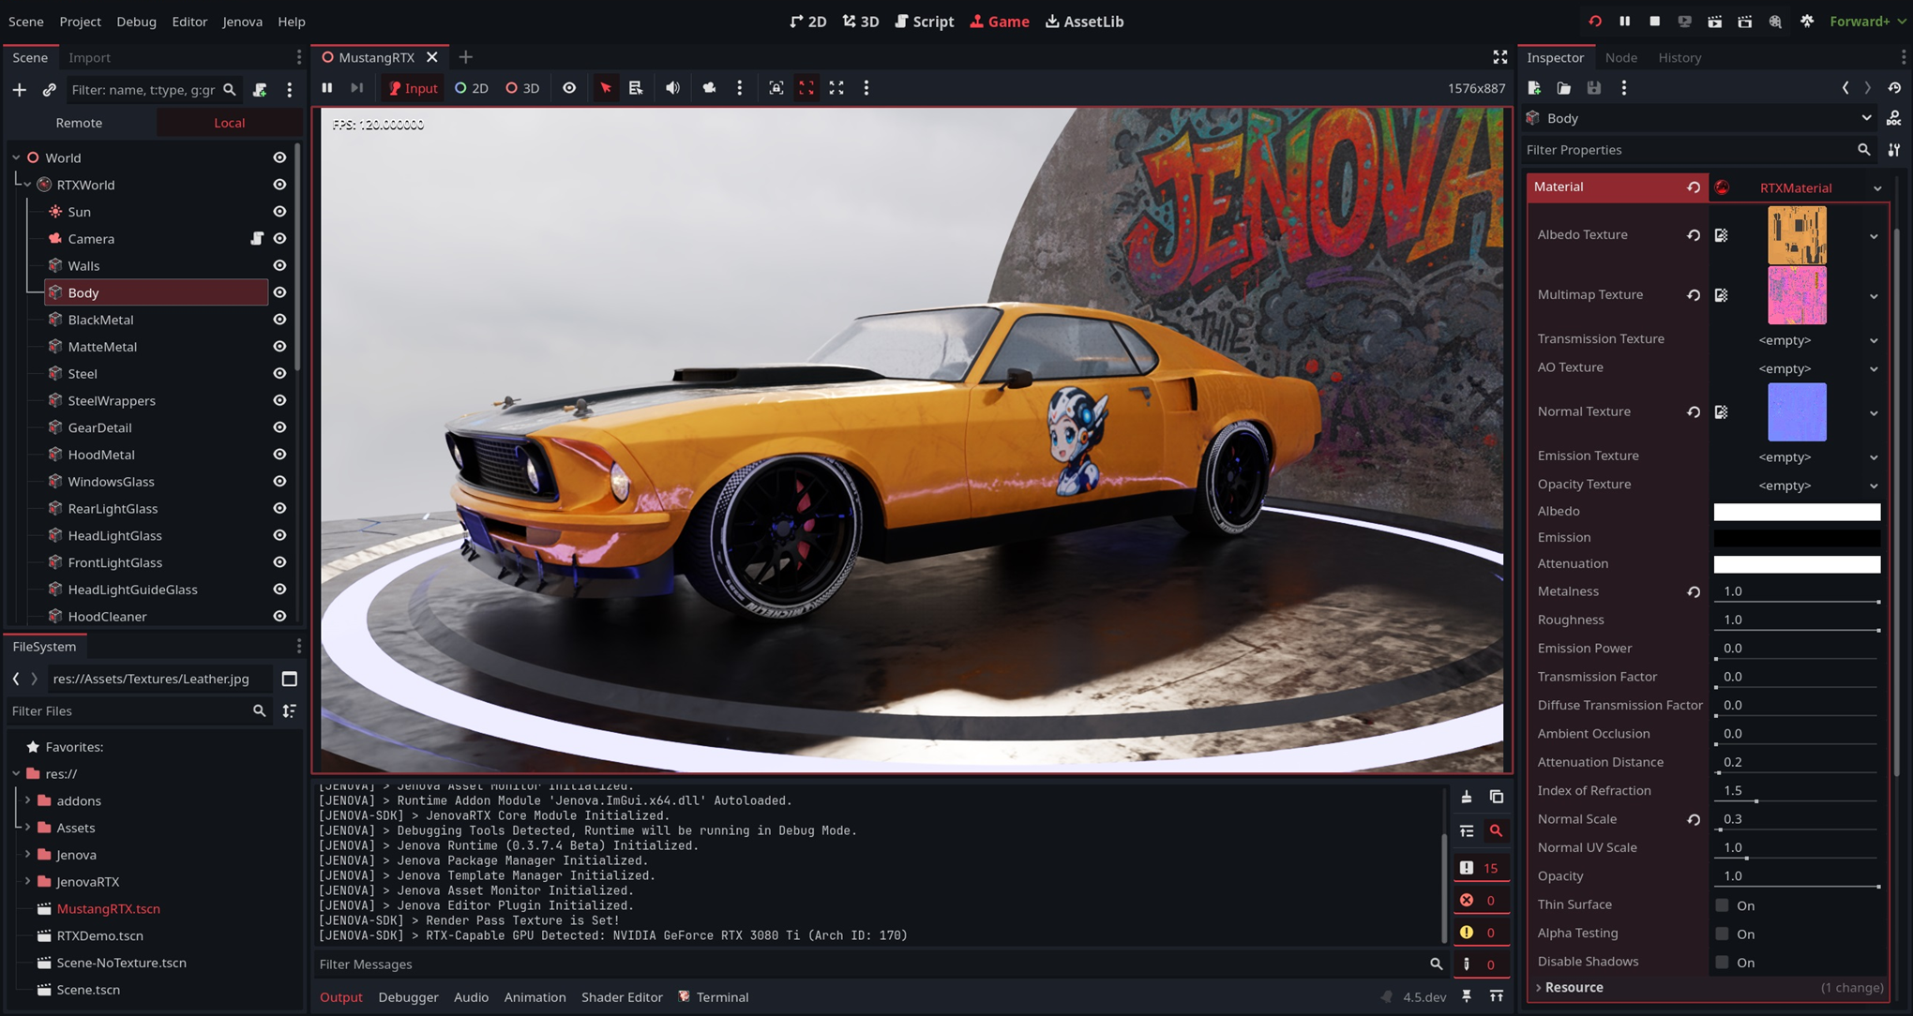The image size is (1913, 1016).
Task: Open the RTXMaterial resource dropdown
Action: coord(1877,188)
